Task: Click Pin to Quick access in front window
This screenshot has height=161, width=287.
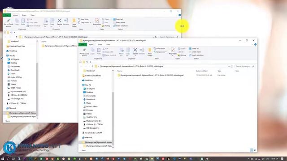Action: [x=84, y=52]
